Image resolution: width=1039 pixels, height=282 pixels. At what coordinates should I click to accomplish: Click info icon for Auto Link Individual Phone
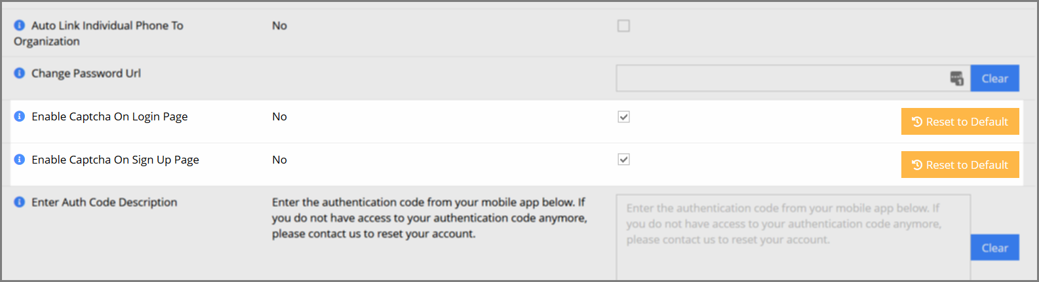[x=20, y=25]
